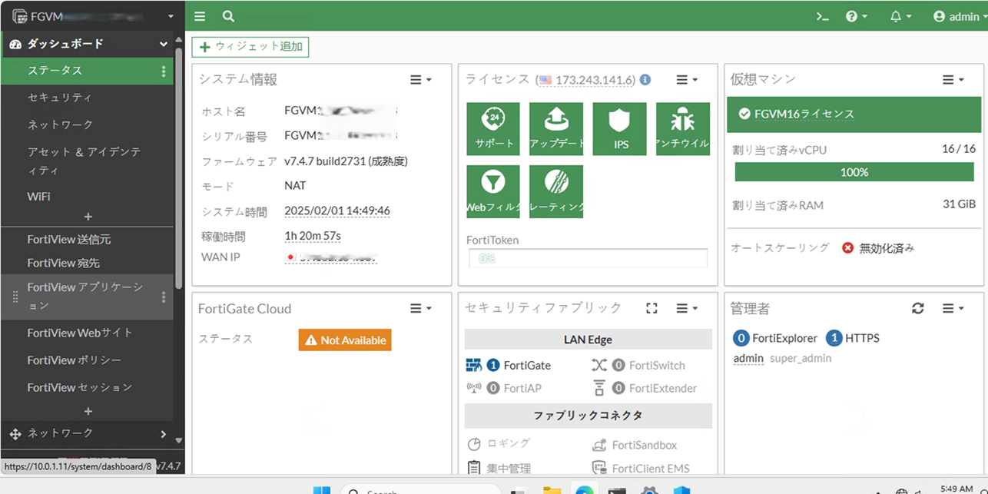The image size is (988, 494).
Task: Click the FortiAP entry
Action: [x=506, y=388]
